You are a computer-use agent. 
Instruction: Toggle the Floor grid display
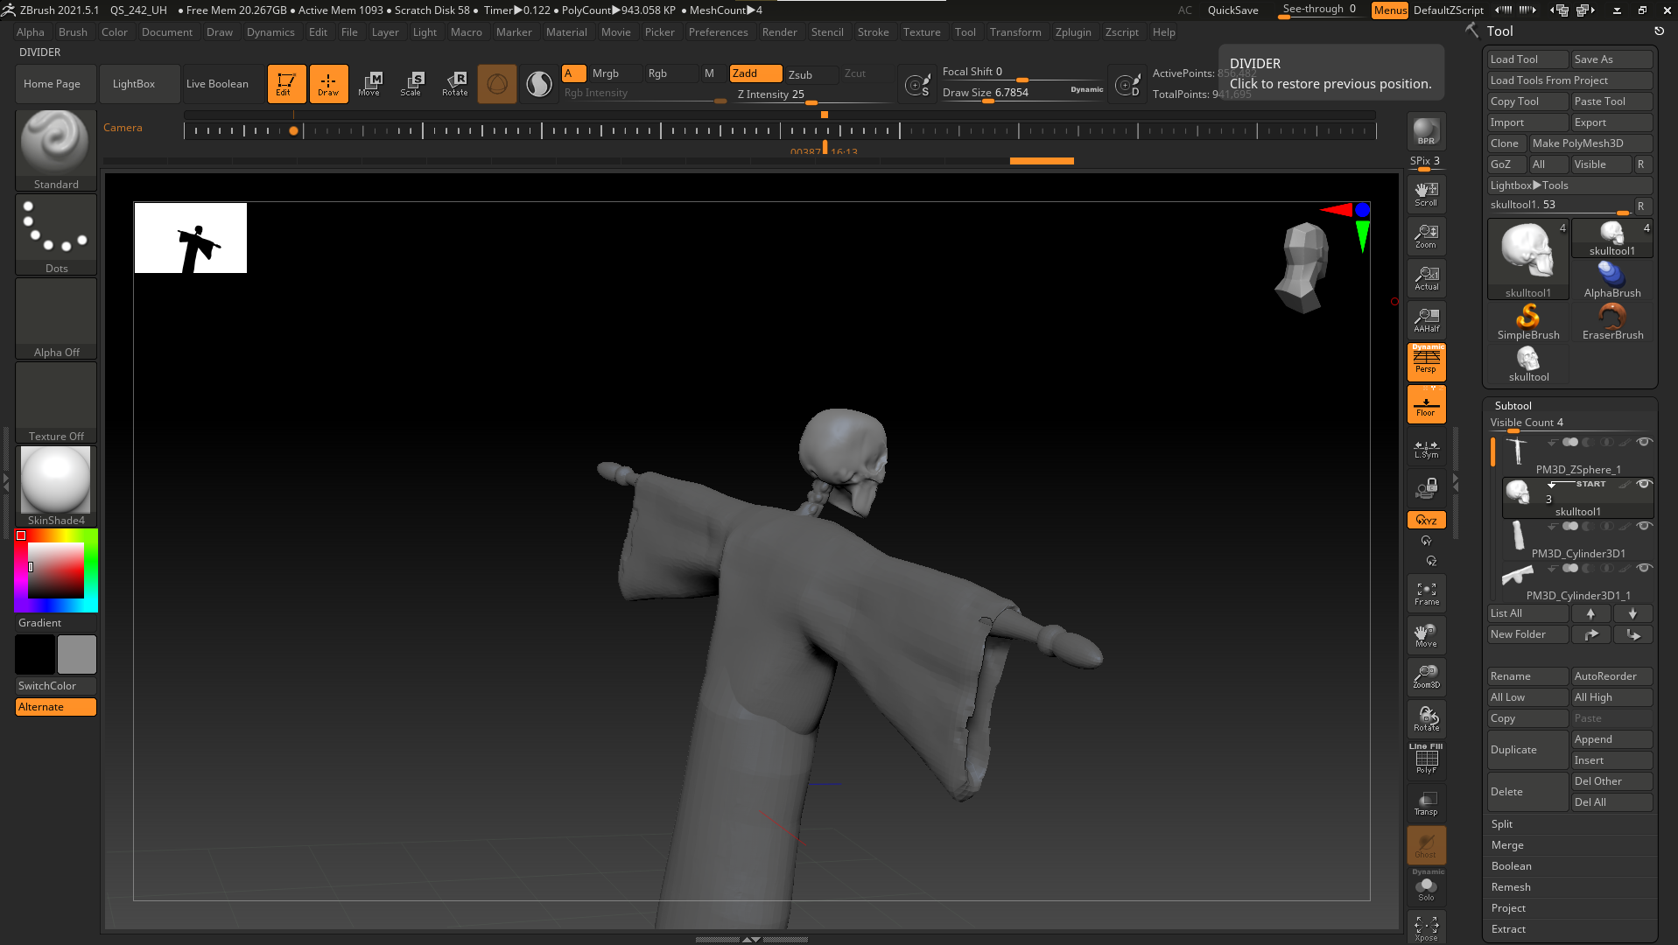click(x=1426, y=405)
